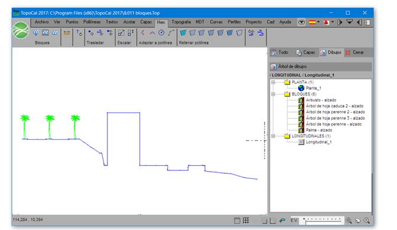397x230 pixels.
Task: Collapse the PLANTA tree folder
Action: coord(273,82)
